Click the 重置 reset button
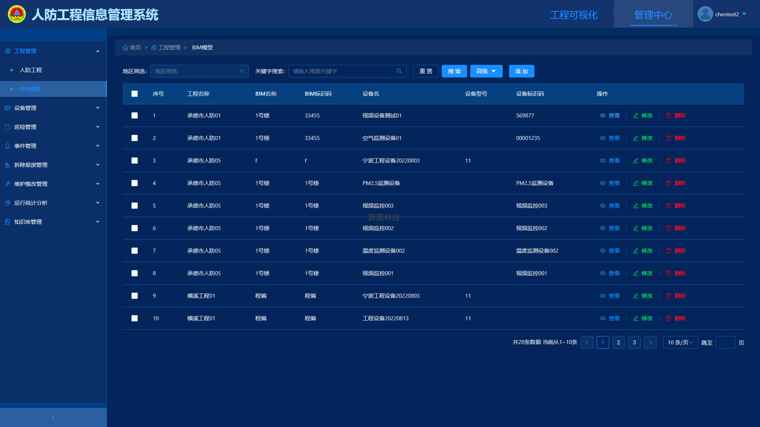Image resolution: width=760 pixels, height=427 pixels. 426,71
